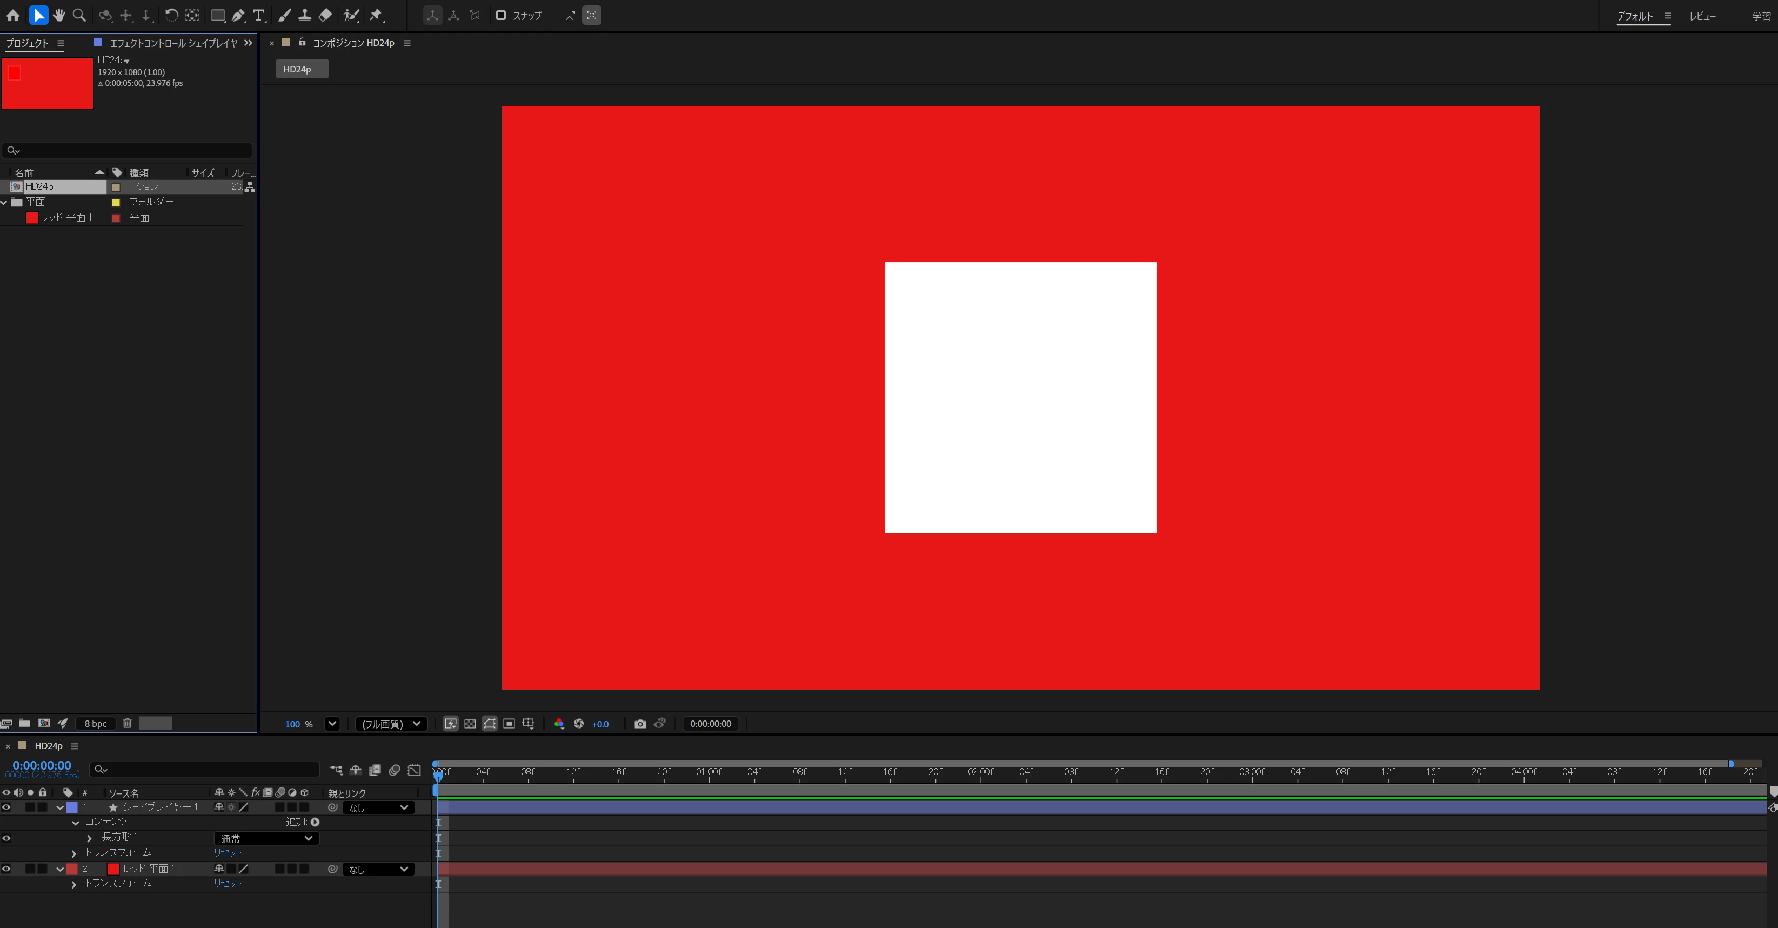Select the Hand tool
This screenshot has height=928, width=1778.
59,15
